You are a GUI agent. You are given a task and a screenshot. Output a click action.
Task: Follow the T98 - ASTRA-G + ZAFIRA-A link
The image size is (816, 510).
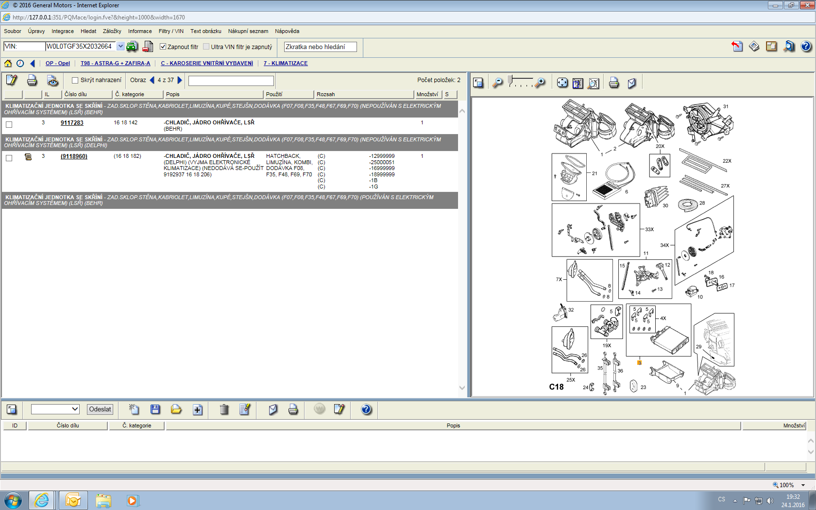point(115,64)
